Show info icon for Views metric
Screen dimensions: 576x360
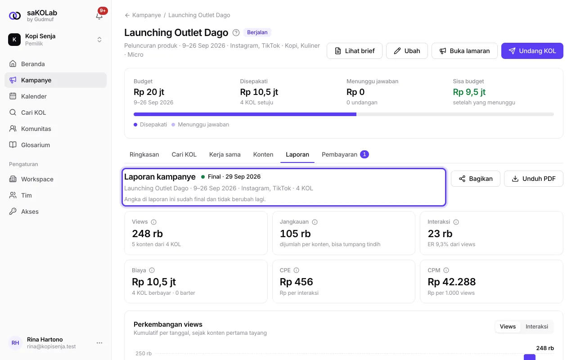pyautogui.click(x=153, y=222)
